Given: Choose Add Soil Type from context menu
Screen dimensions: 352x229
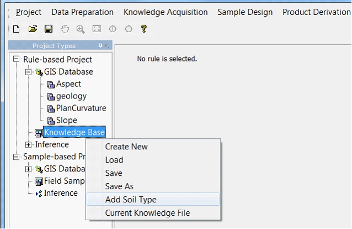Looking at the screenshot, I should click(x=153, y=199).
